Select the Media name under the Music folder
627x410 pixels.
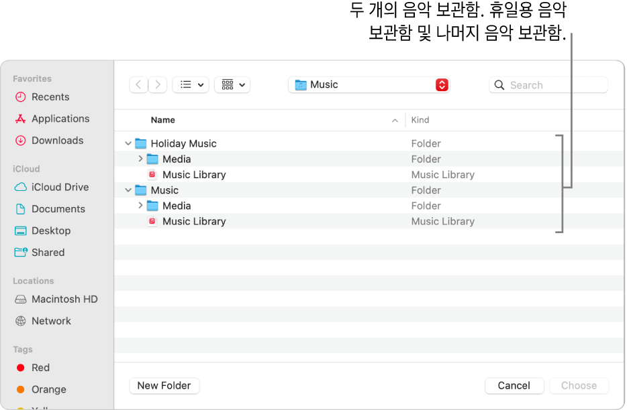click(x=177, y=206)
